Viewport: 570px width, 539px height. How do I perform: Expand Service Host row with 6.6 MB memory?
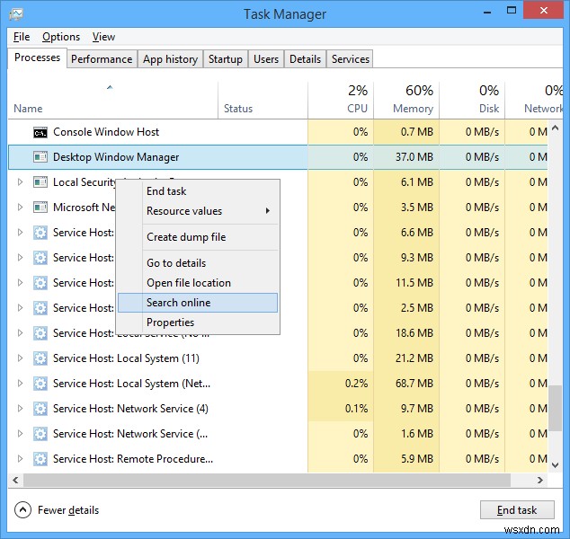tap(21, 232)
